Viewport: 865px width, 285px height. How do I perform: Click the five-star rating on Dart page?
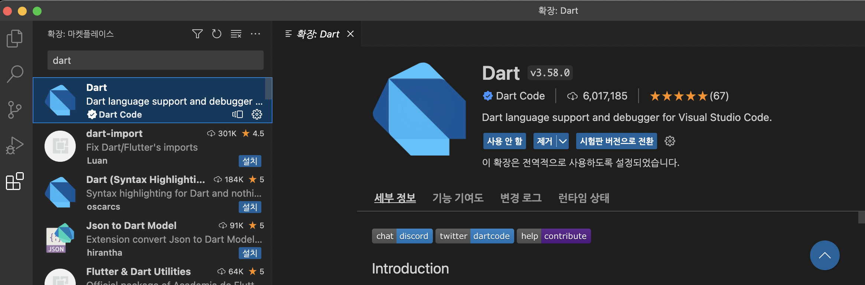[x=679, y=96]
